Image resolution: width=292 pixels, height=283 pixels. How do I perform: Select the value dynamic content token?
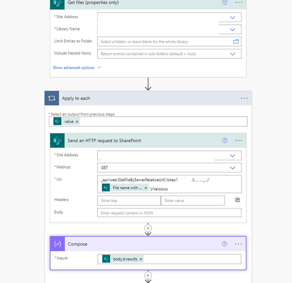click(x=66, y=121)
